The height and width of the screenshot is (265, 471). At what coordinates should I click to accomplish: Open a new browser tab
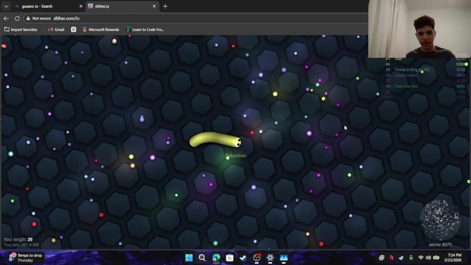[165, 6]
